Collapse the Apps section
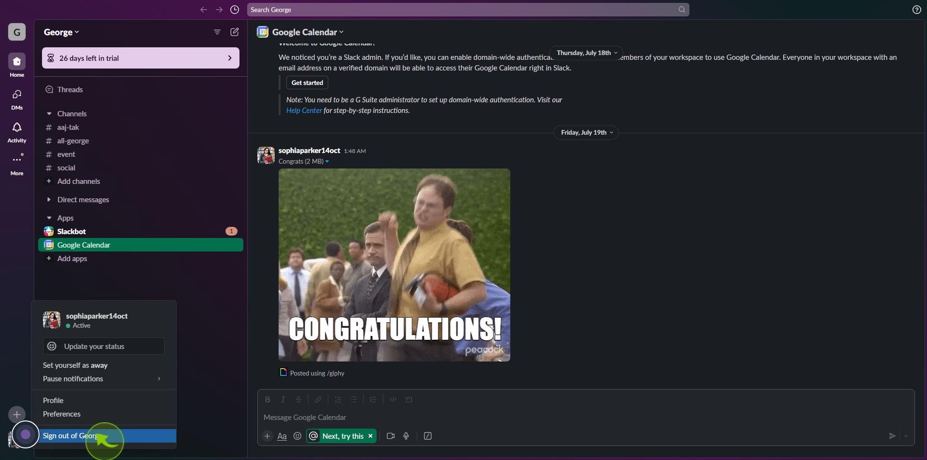Screen dimensions: 927x460 pyautogui.click(x=49, y=218)
